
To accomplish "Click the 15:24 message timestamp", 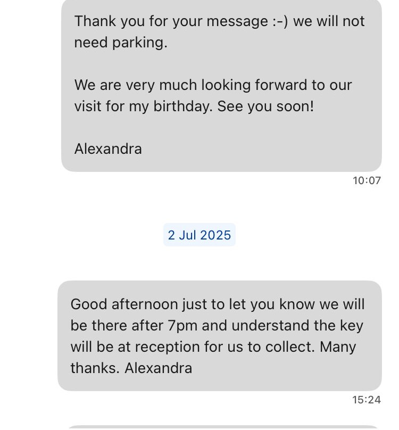I will (367, 400).
